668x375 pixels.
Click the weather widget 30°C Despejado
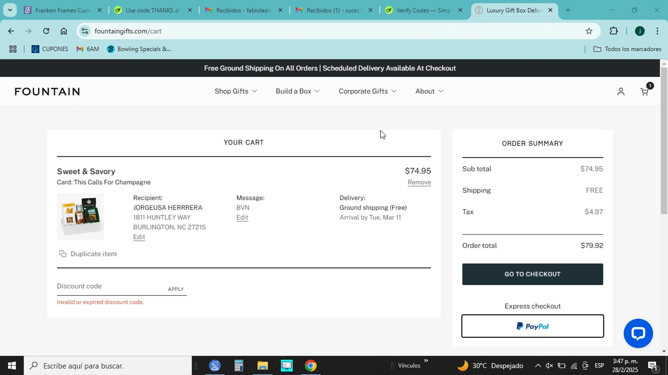click(490, 366)
